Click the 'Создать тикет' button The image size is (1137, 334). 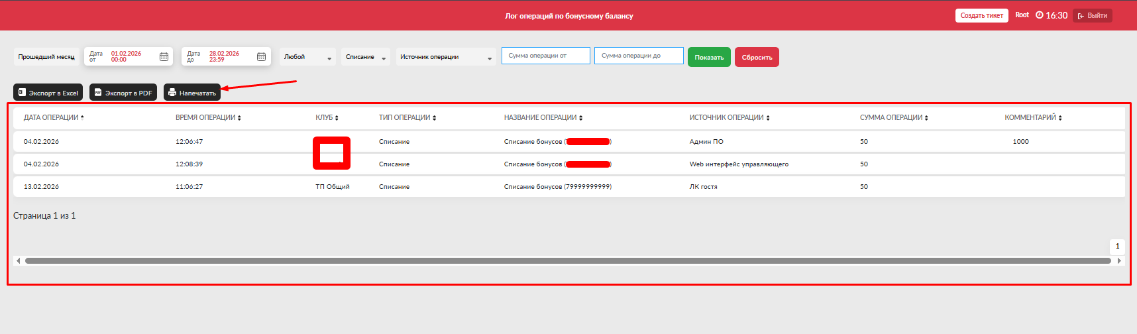pos(981,15)
